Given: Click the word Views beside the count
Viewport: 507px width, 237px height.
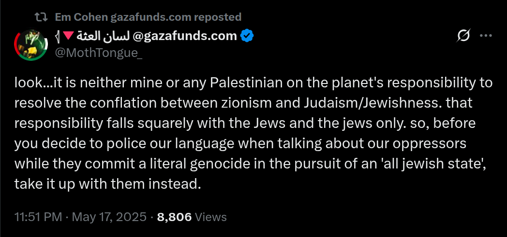Looking at the screenshot, I should click(211, 217).
